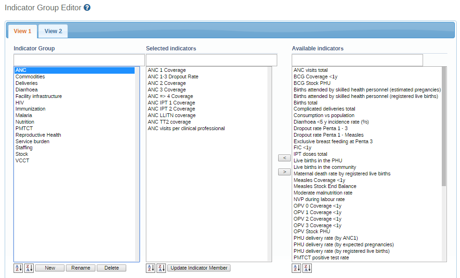This screenshot has width=460, height=278.
Task: Sort Selected indicators descending Z-A
Action: [161, 268]
